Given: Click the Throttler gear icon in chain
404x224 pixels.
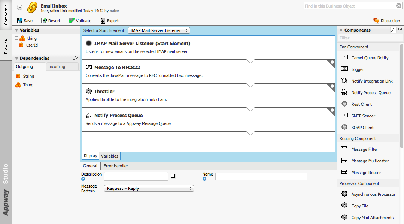Looking at the screenshot, I should point(89,91).
